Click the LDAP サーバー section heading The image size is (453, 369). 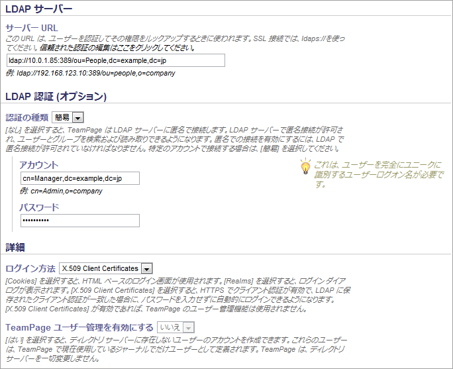coord(38,10)
